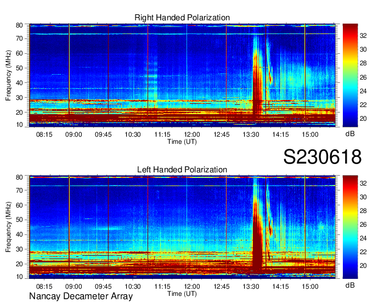Click the 80 MHz tick on top plot
The width and height of the screenshot is (373, 303).
[x=19, y=25]
